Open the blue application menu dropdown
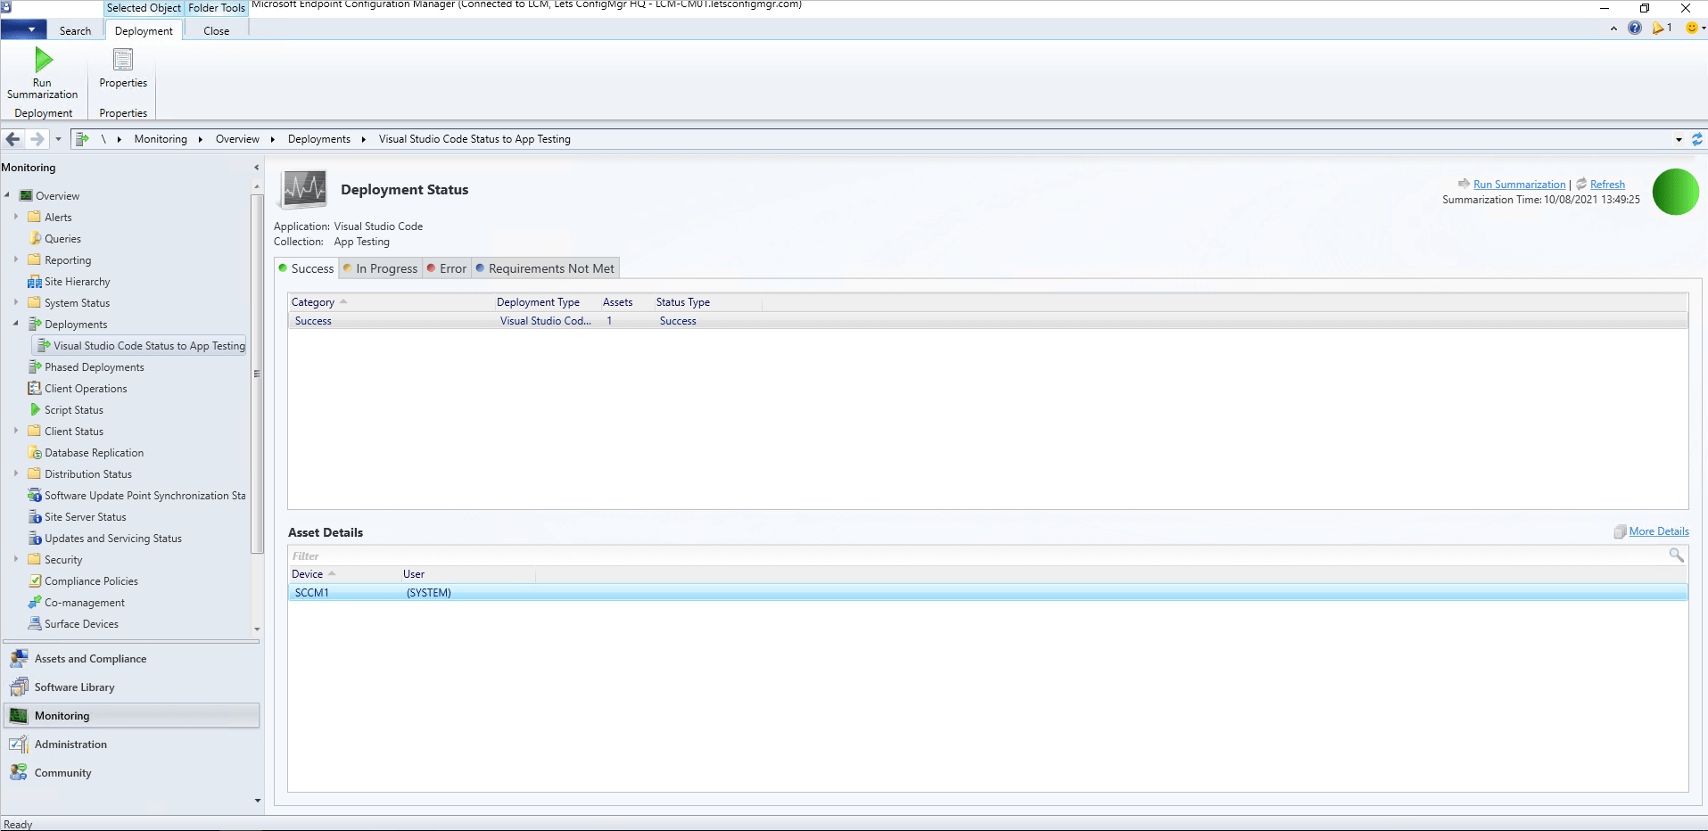 (23, 29)
